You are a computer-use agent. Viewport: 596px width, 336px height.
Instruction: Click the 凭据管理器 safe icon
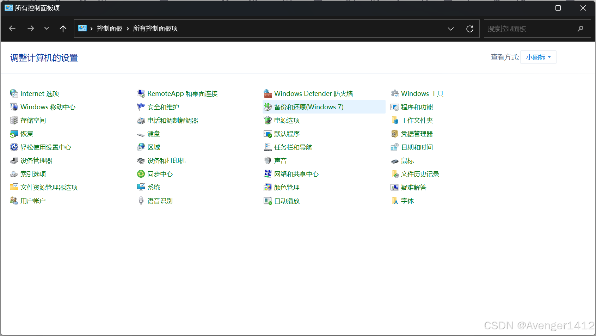click(x=395, y=134)
